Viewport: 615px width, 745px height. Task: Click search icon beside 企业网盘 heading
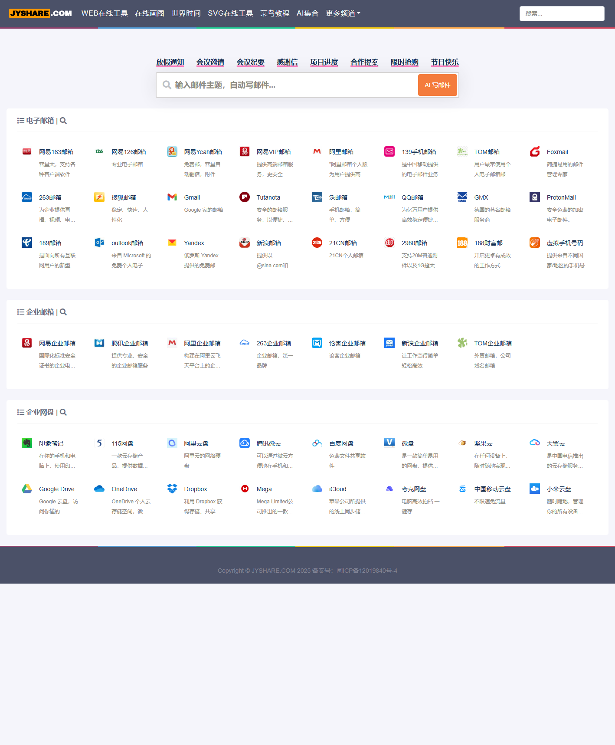coord(63,413)
